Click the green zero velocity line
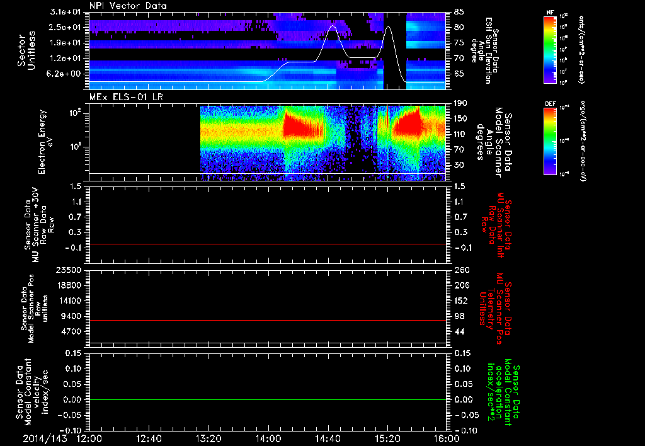This screenshot has height=446, width=645. [x=268, y=399]
